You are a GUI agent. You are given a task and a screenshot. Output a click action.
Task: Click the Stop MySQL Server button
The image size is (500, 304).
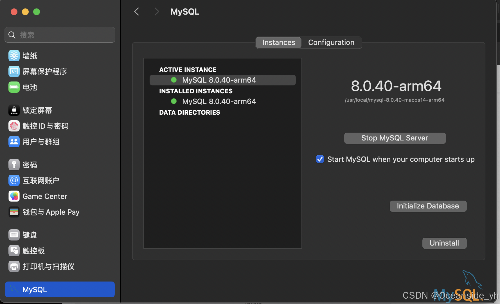pos(395,138)
